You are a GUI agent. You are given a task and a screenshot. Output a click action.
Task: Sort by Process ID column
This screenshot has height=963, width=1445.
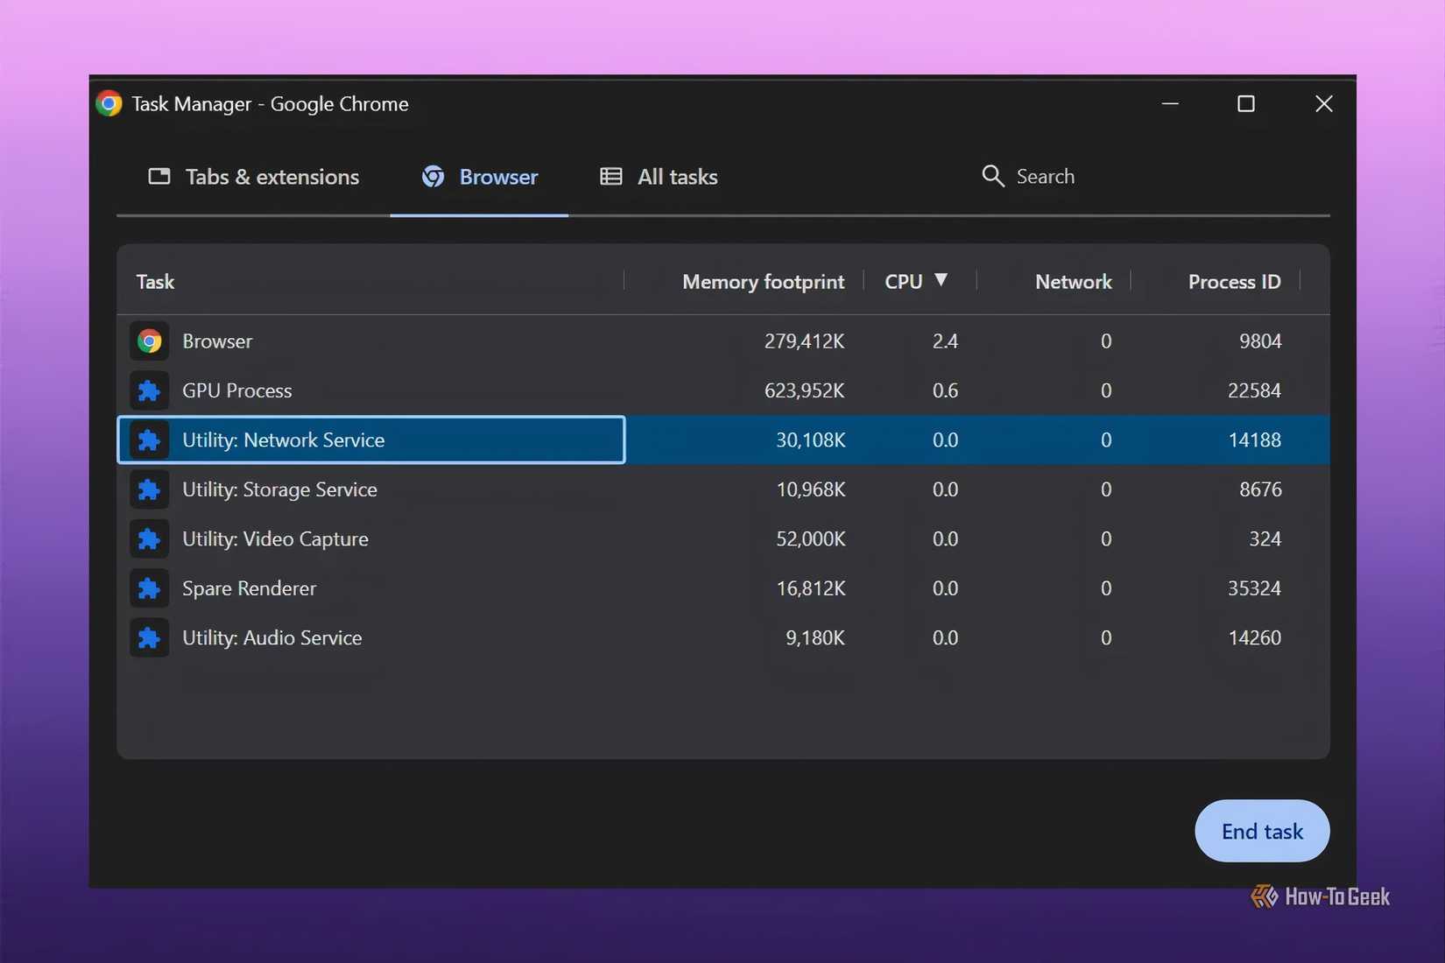click(1234, 282)
